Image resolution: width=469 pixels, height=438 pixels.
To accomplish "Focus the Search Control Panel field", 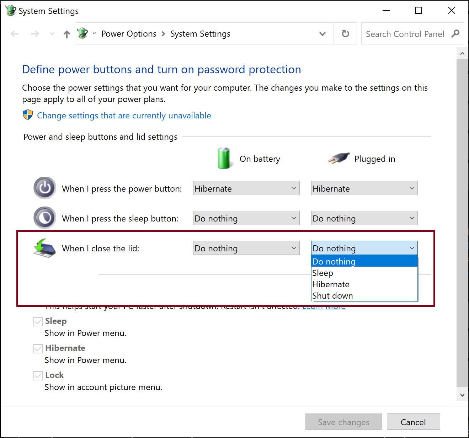I will pyautogui.click(x=405, y=34).
